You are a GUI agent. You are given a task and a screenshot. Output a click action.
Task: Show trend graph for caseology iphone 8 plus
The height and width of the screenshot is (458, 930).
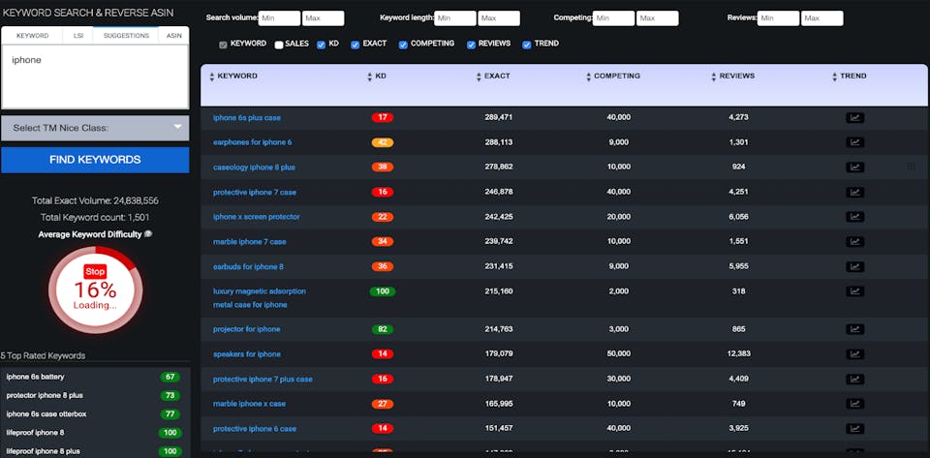tap(854, 168)
